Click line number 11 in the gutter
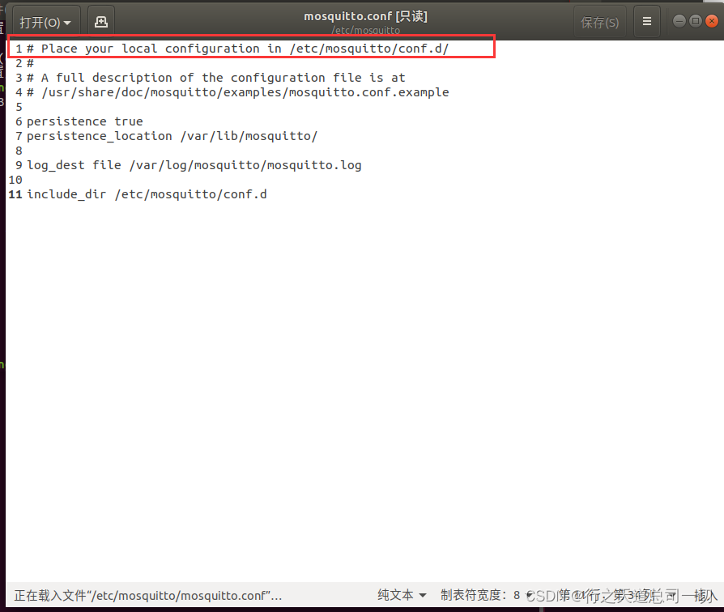This screenshot has height=612, width=724. pyautogui.click(x=15, y=194)
